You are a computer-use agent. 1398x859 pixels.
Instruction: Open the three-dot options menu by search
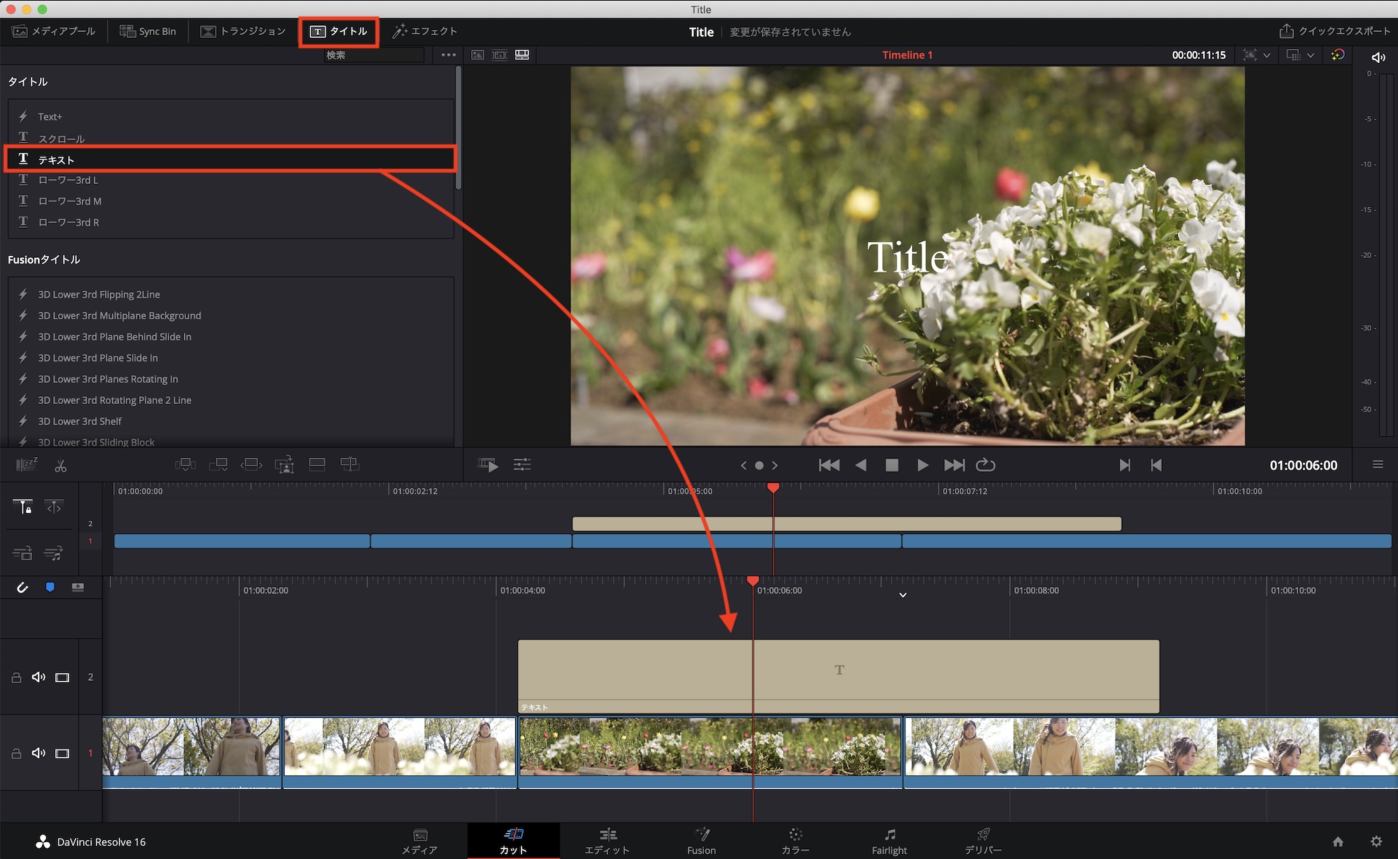(x=448, y=55)
